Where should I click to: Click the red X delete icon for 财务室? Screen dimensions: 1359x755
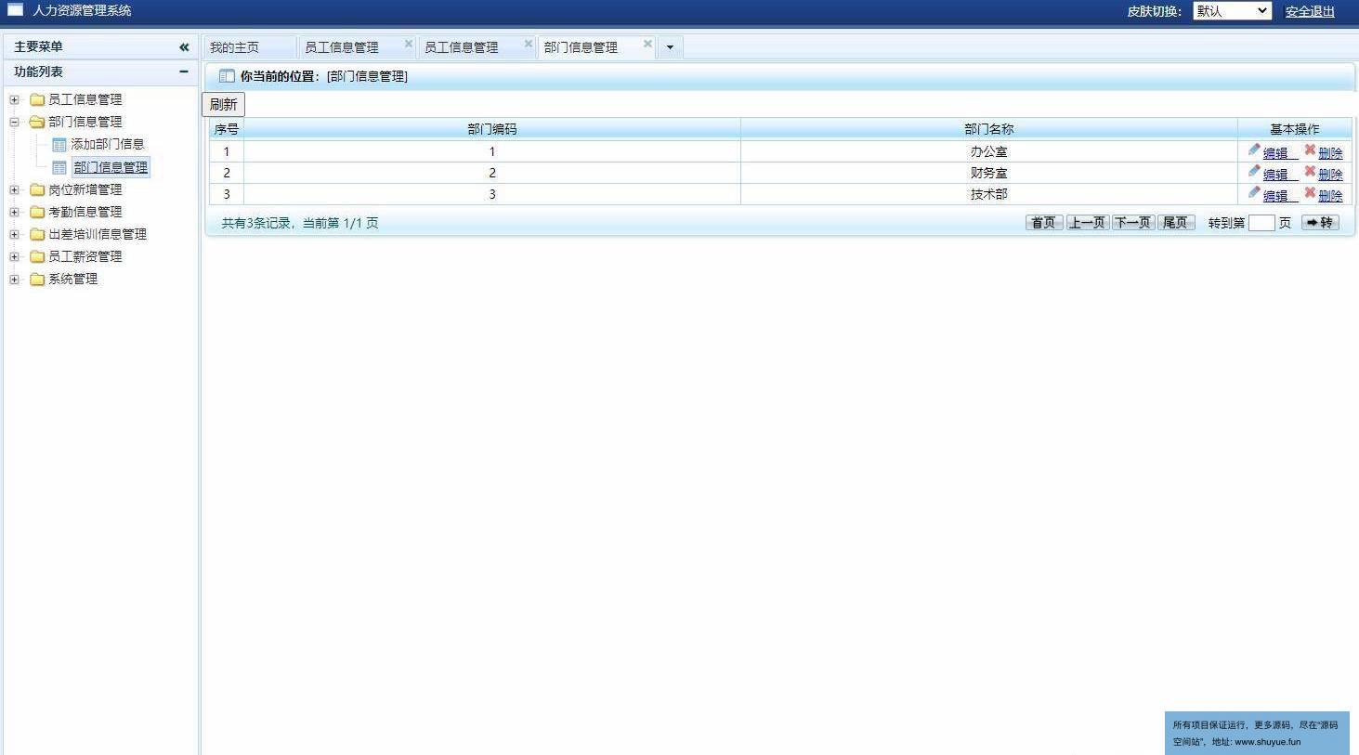(1310, 171)
